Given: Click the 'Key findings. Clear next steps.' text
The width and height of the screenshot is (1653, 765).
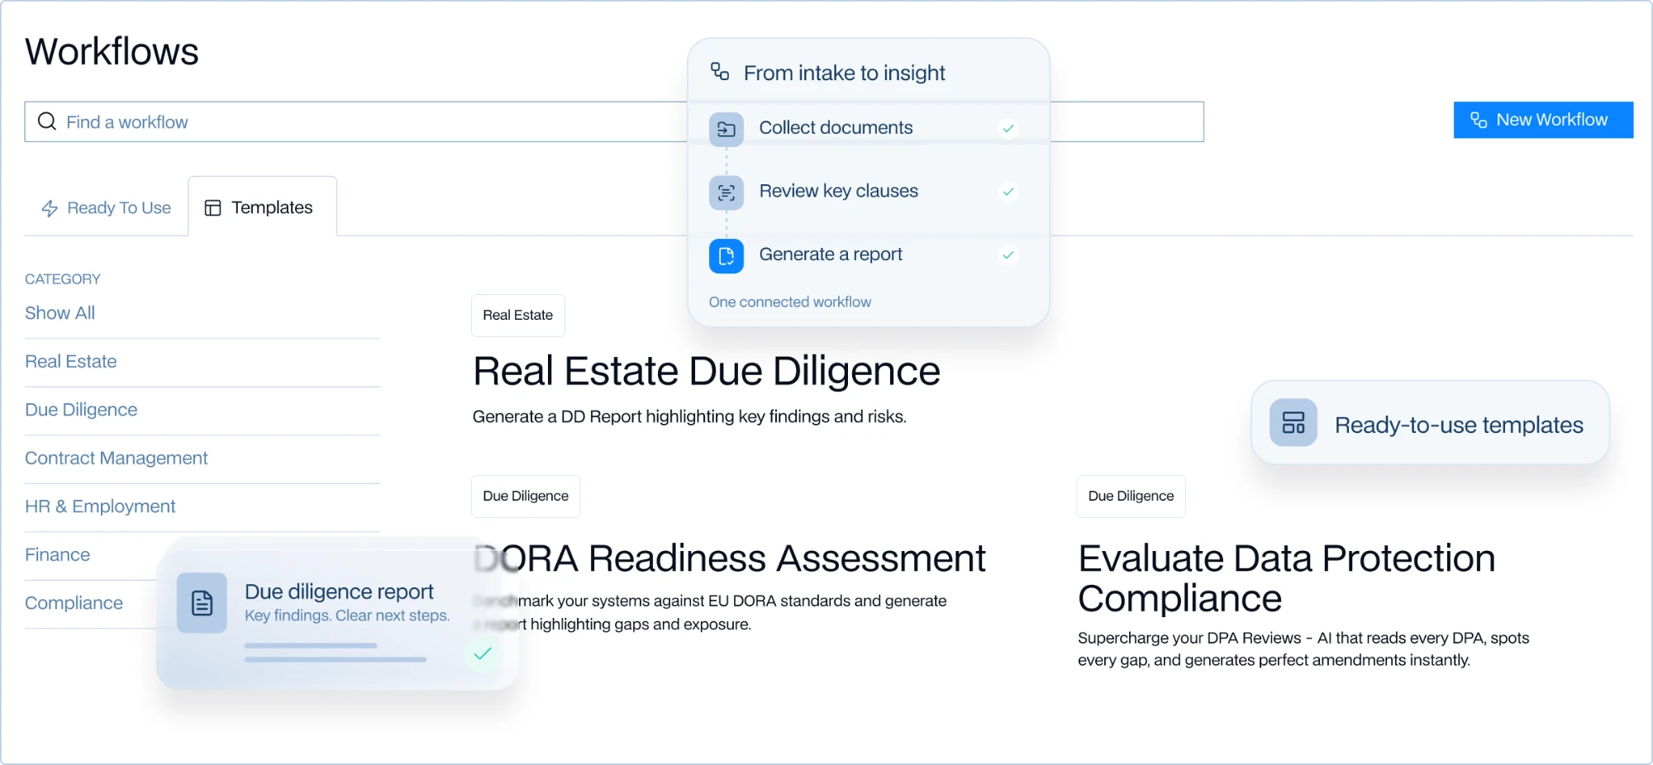Looking at the screenshot, I should (347, 615).
